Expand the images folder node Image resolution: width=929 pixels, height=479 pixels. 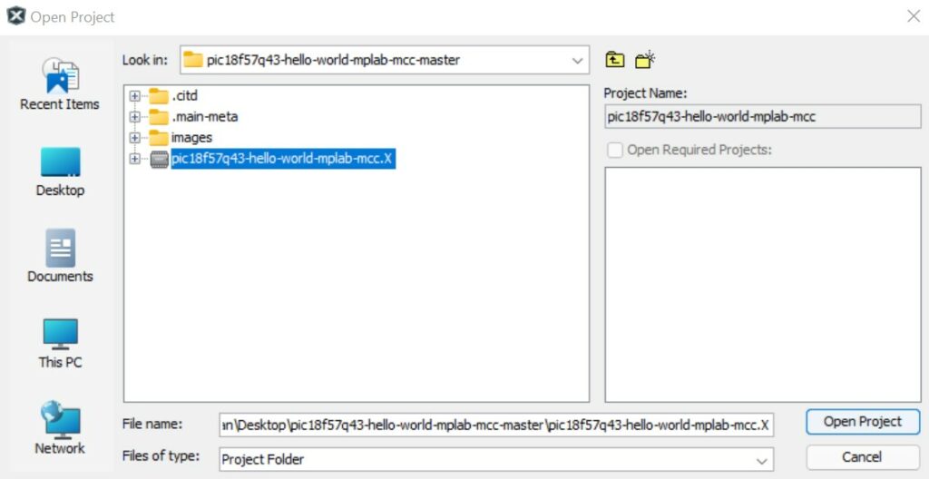pyautogui.click(x=135, y=138)
